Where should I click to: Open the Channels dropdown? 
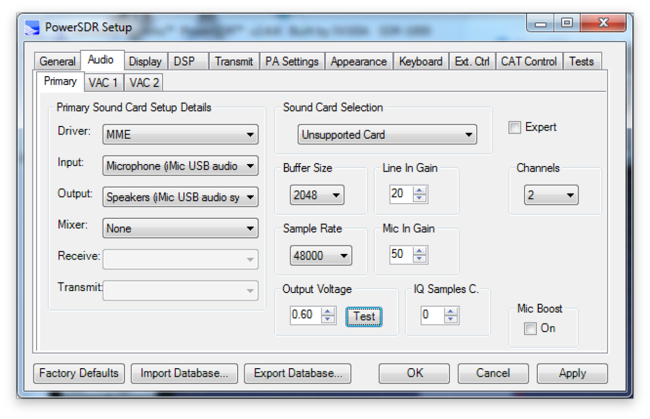pos(551,195)
